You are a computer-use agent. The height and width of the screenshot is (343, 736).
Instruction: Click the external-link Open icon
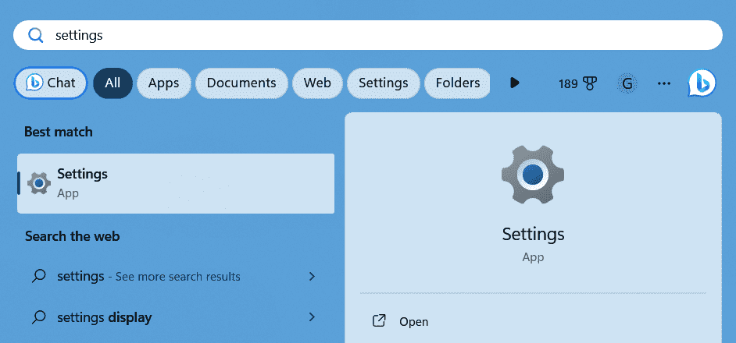pos(380,321)
